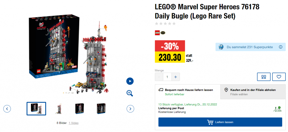288x132 pixels.
Task: Show previous gallery thumbnails
Action: (7, 108)
